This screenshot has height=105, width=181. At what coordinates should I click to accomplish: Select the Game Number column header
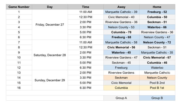pos(19,7)
